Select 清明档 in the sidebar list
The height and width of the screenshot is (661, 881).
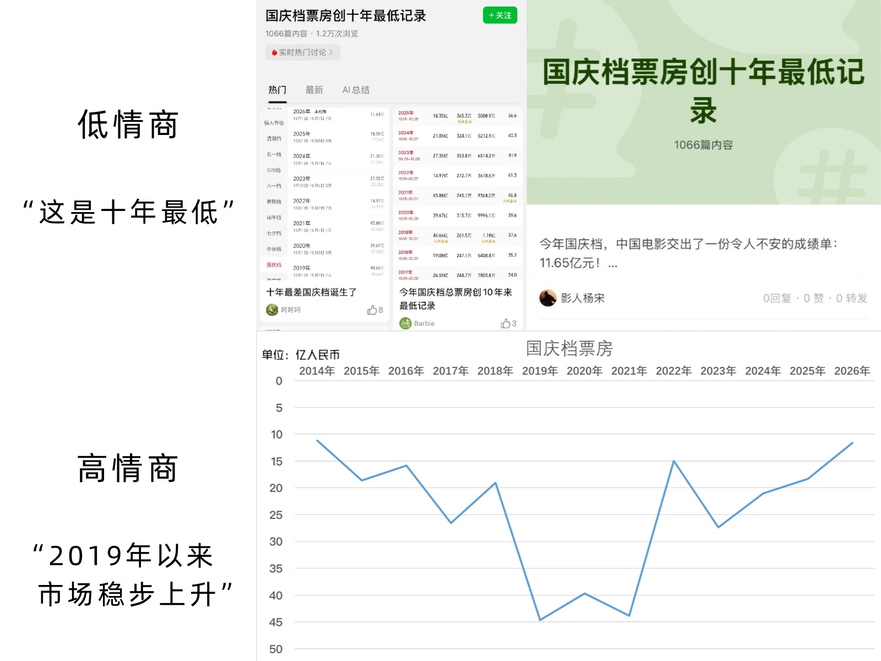point(274,139)
